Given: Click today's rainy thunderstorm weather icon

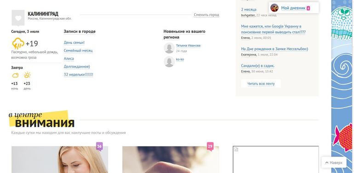Looking at the screenshot, I should 18,43.
